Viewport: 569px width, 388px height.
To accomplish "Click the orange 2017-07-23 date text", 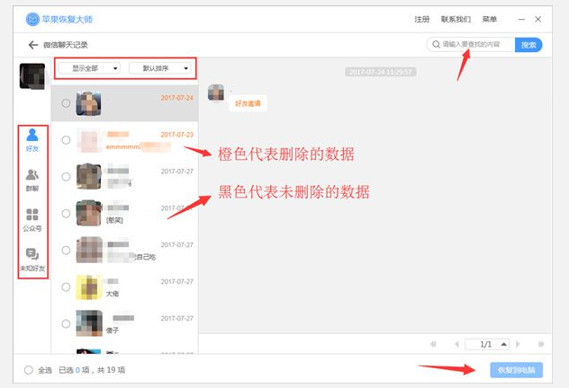I will 177,135.
